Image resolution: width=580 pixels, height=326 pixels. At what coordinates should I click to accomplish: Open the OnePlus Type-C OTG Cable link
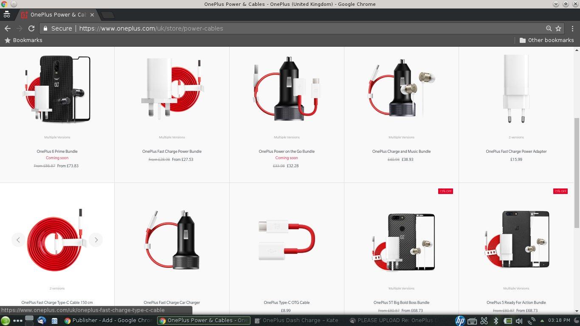tap(287, 303)
